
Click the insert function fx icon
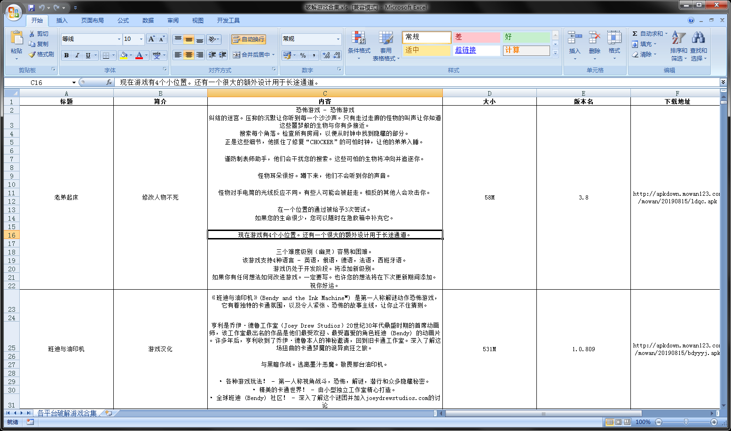(109, 82)
